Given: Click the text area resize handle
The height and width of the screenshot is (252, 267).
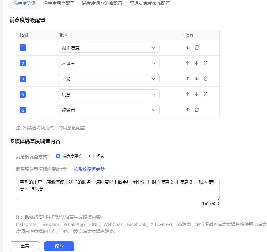Looking at the screenshot, I should click(218, 199).
